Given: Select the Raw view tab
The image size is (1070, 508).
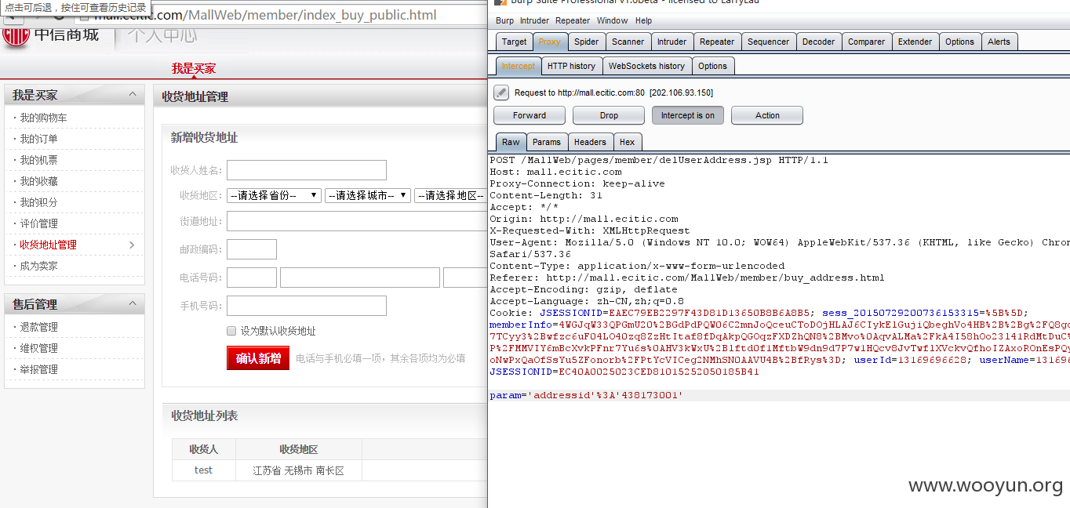Looking at the screenshot, I should [511, 142].
